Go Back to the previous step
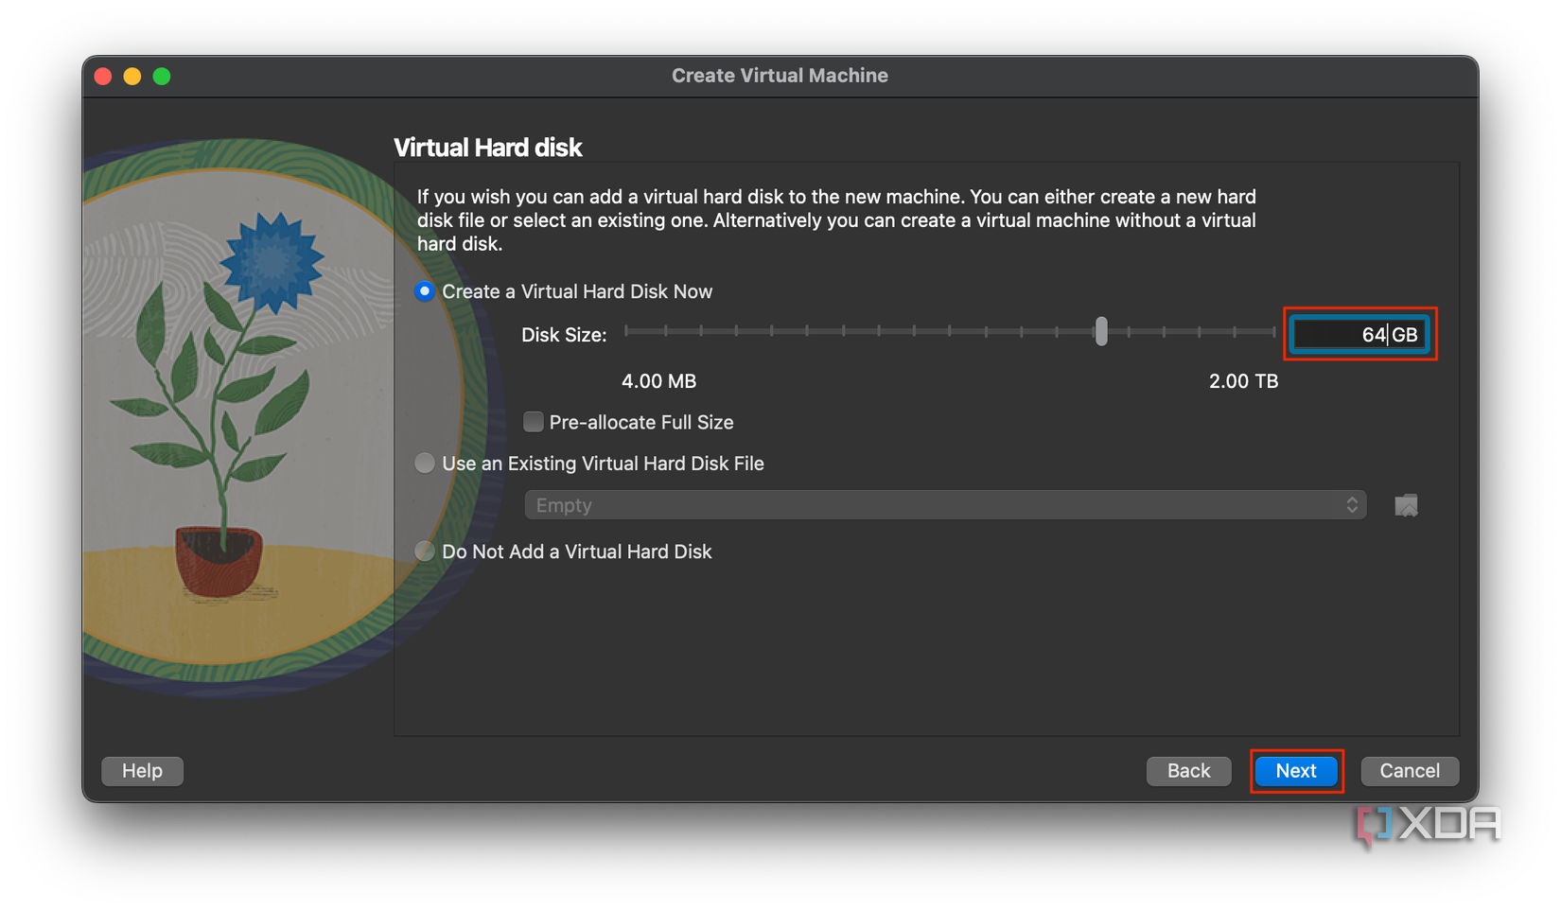 pyautogui.click(x=1188, y=771)
